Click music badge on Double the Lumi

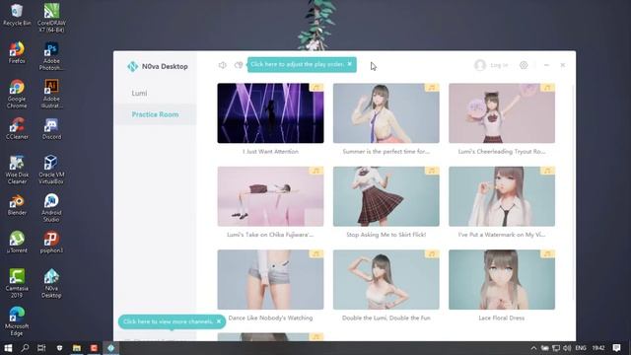tap(432, 254)
